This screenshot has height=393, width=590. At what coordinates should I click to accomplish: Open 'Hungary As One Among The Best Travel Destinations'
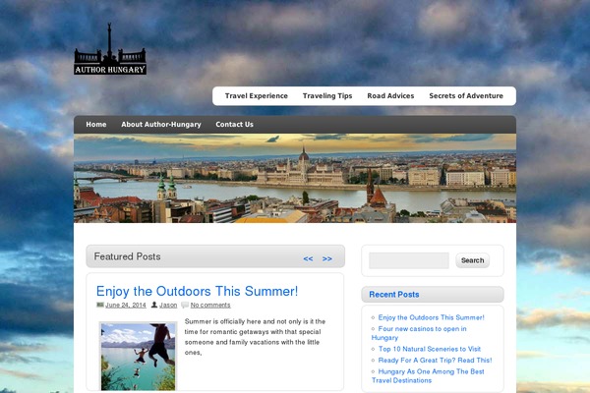click(x=428, y=376)
